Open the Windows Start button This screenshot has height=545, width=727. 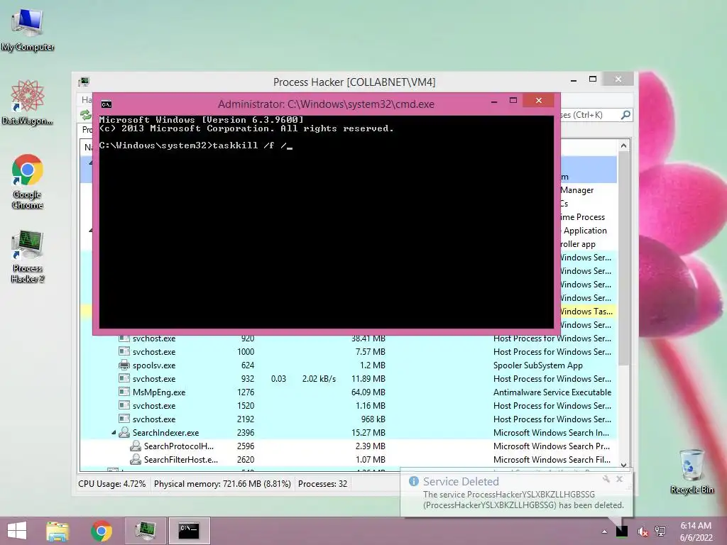click(17, 531)
